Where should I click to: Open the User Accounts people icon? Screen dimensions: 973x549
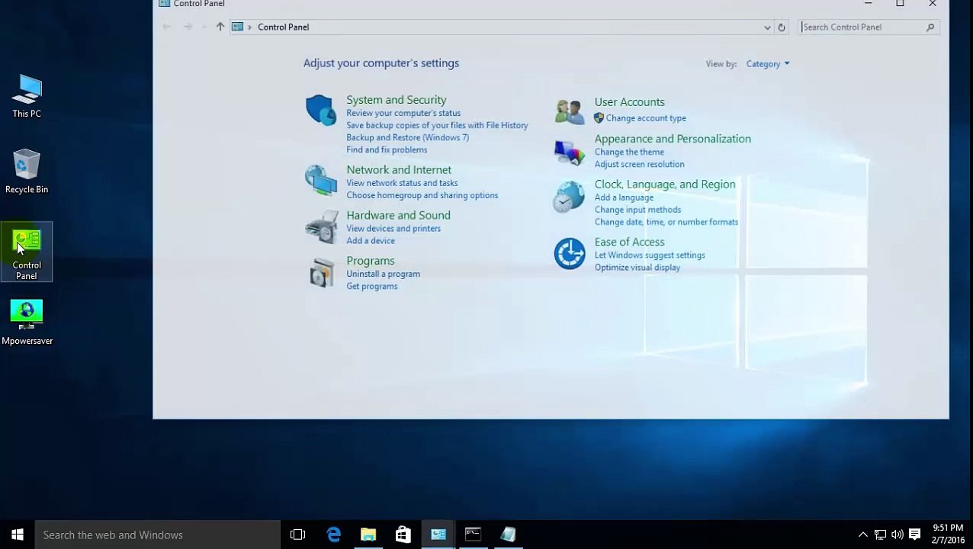coord(569,111)
